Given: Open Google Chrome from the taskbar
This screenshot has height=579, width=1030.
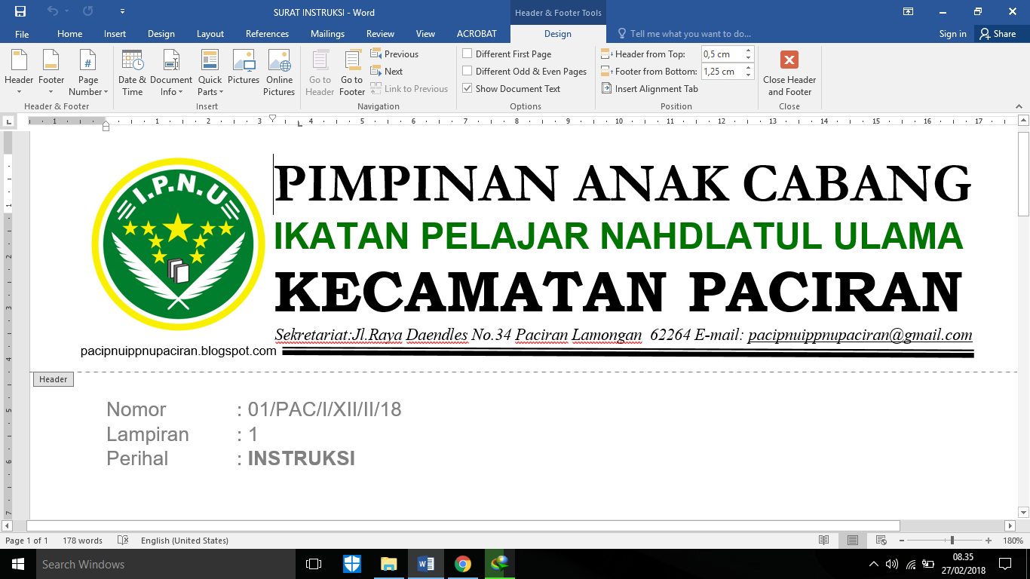Looking at the screenshot, I should pos(462,564).
